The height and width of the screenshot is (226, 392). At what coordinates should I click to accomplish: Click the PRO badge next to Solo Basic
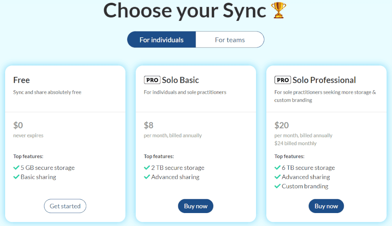coord(152,80)
